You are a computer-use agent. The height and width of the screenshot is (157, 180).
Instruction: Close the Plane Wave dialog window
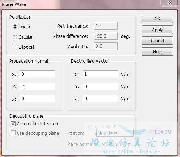coord(169,3)
